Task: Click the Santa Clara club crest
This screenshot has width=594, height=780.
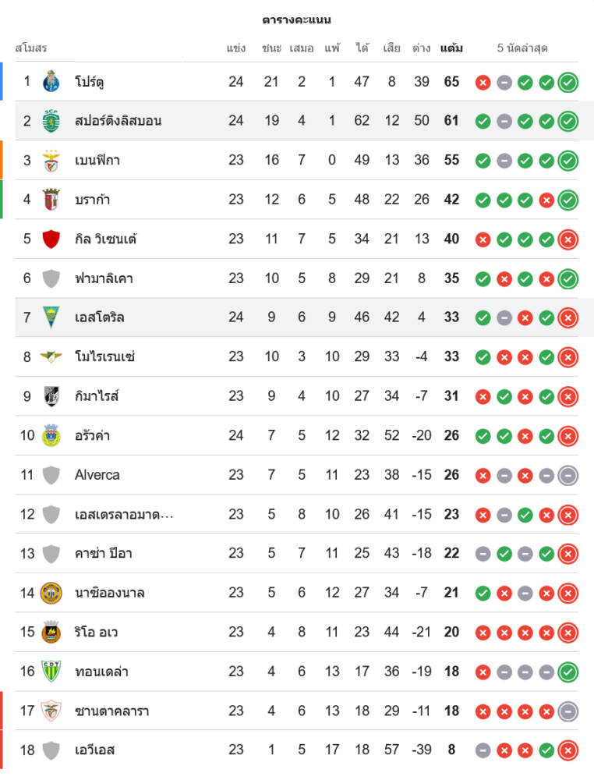Action: [51, 711]
